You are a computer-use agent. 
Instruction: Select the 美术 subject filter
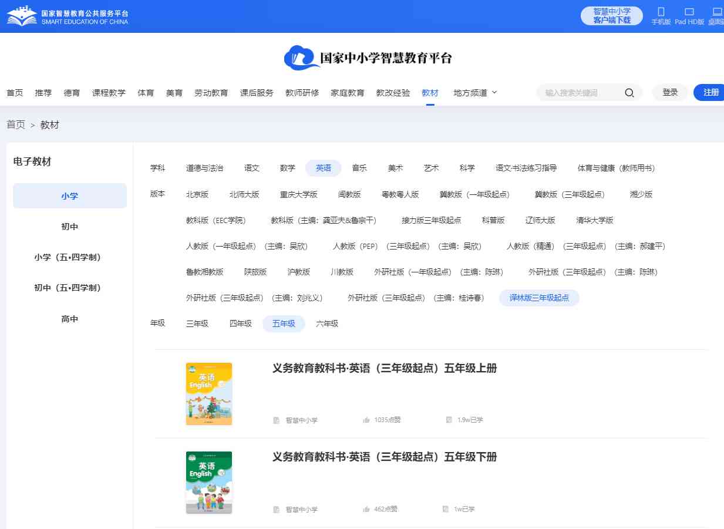(395, 168)
